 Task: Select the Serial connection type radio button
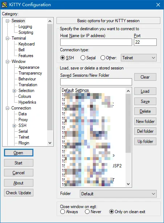coord(83,58)
